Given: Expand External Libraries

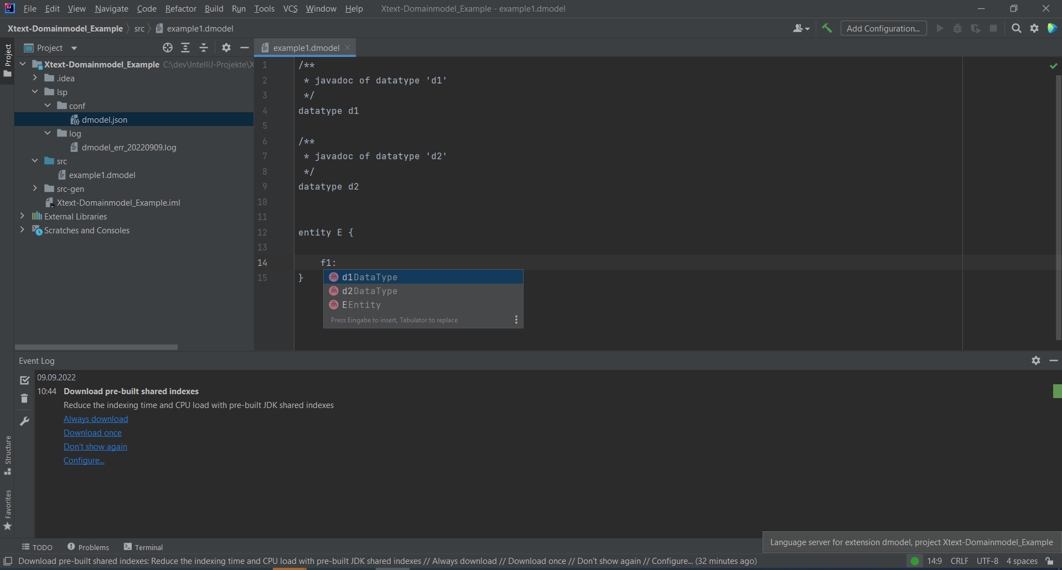Looking at the screenshot, I should point(22,216).
